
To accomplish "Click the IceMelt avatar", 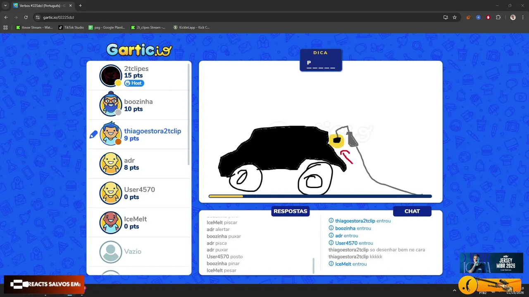I will click(x=111, y=223).
